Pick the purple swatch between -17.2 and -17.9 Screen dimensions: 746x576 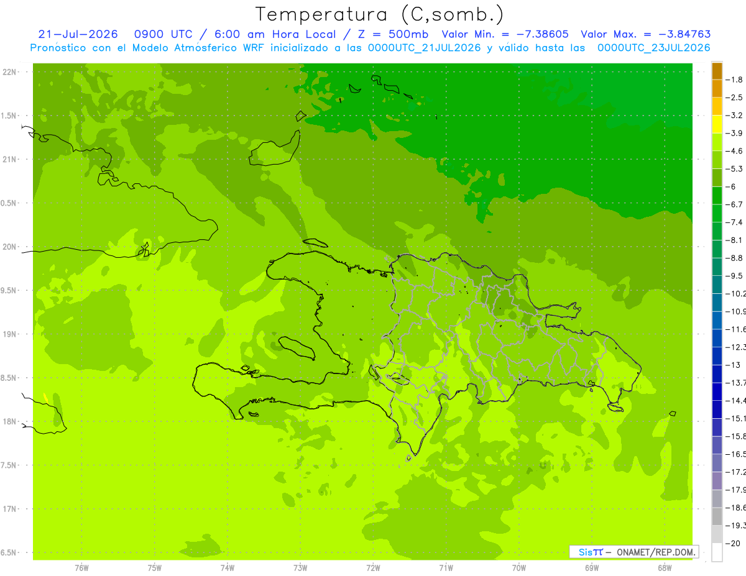point(717,480)
